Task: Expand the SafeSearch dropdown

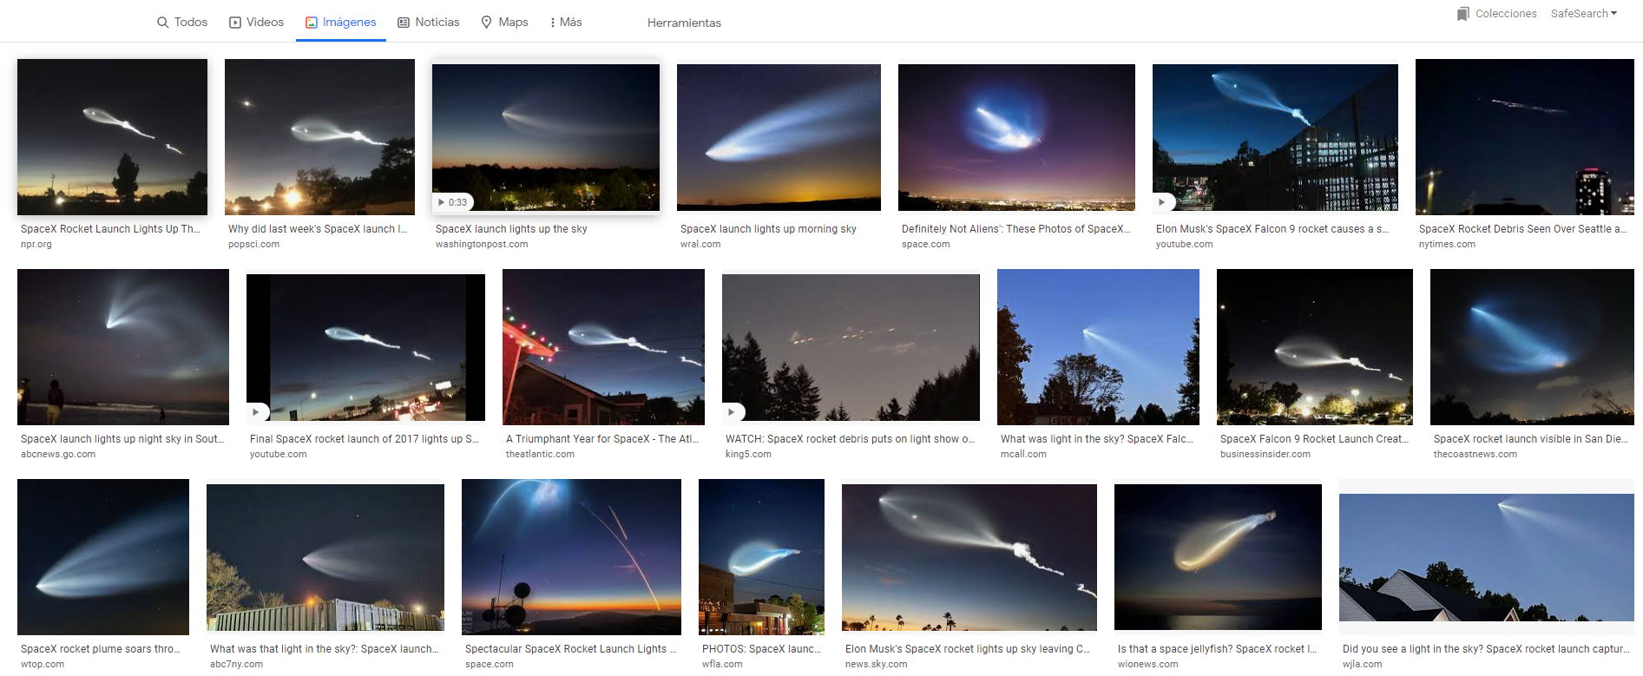Action: (x=1584, y=14)
